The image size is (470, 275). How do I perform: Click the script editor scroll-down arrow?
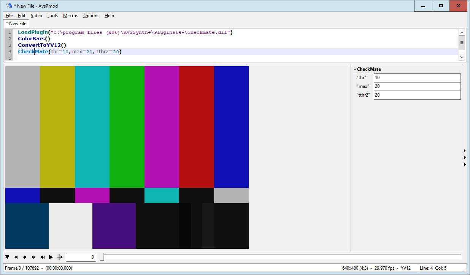[462, 57]
